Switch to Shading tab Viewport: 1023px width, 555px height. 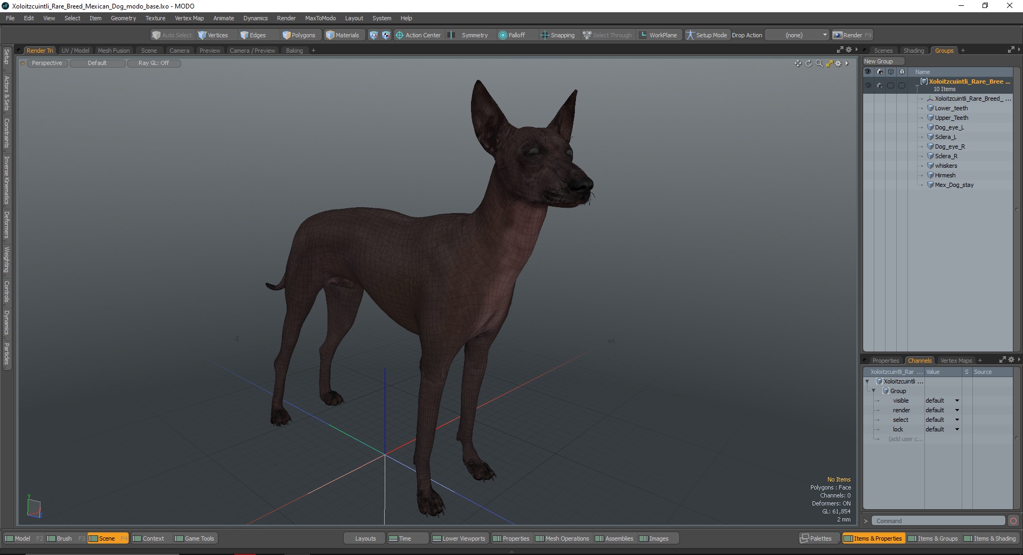tap(914, 51)
